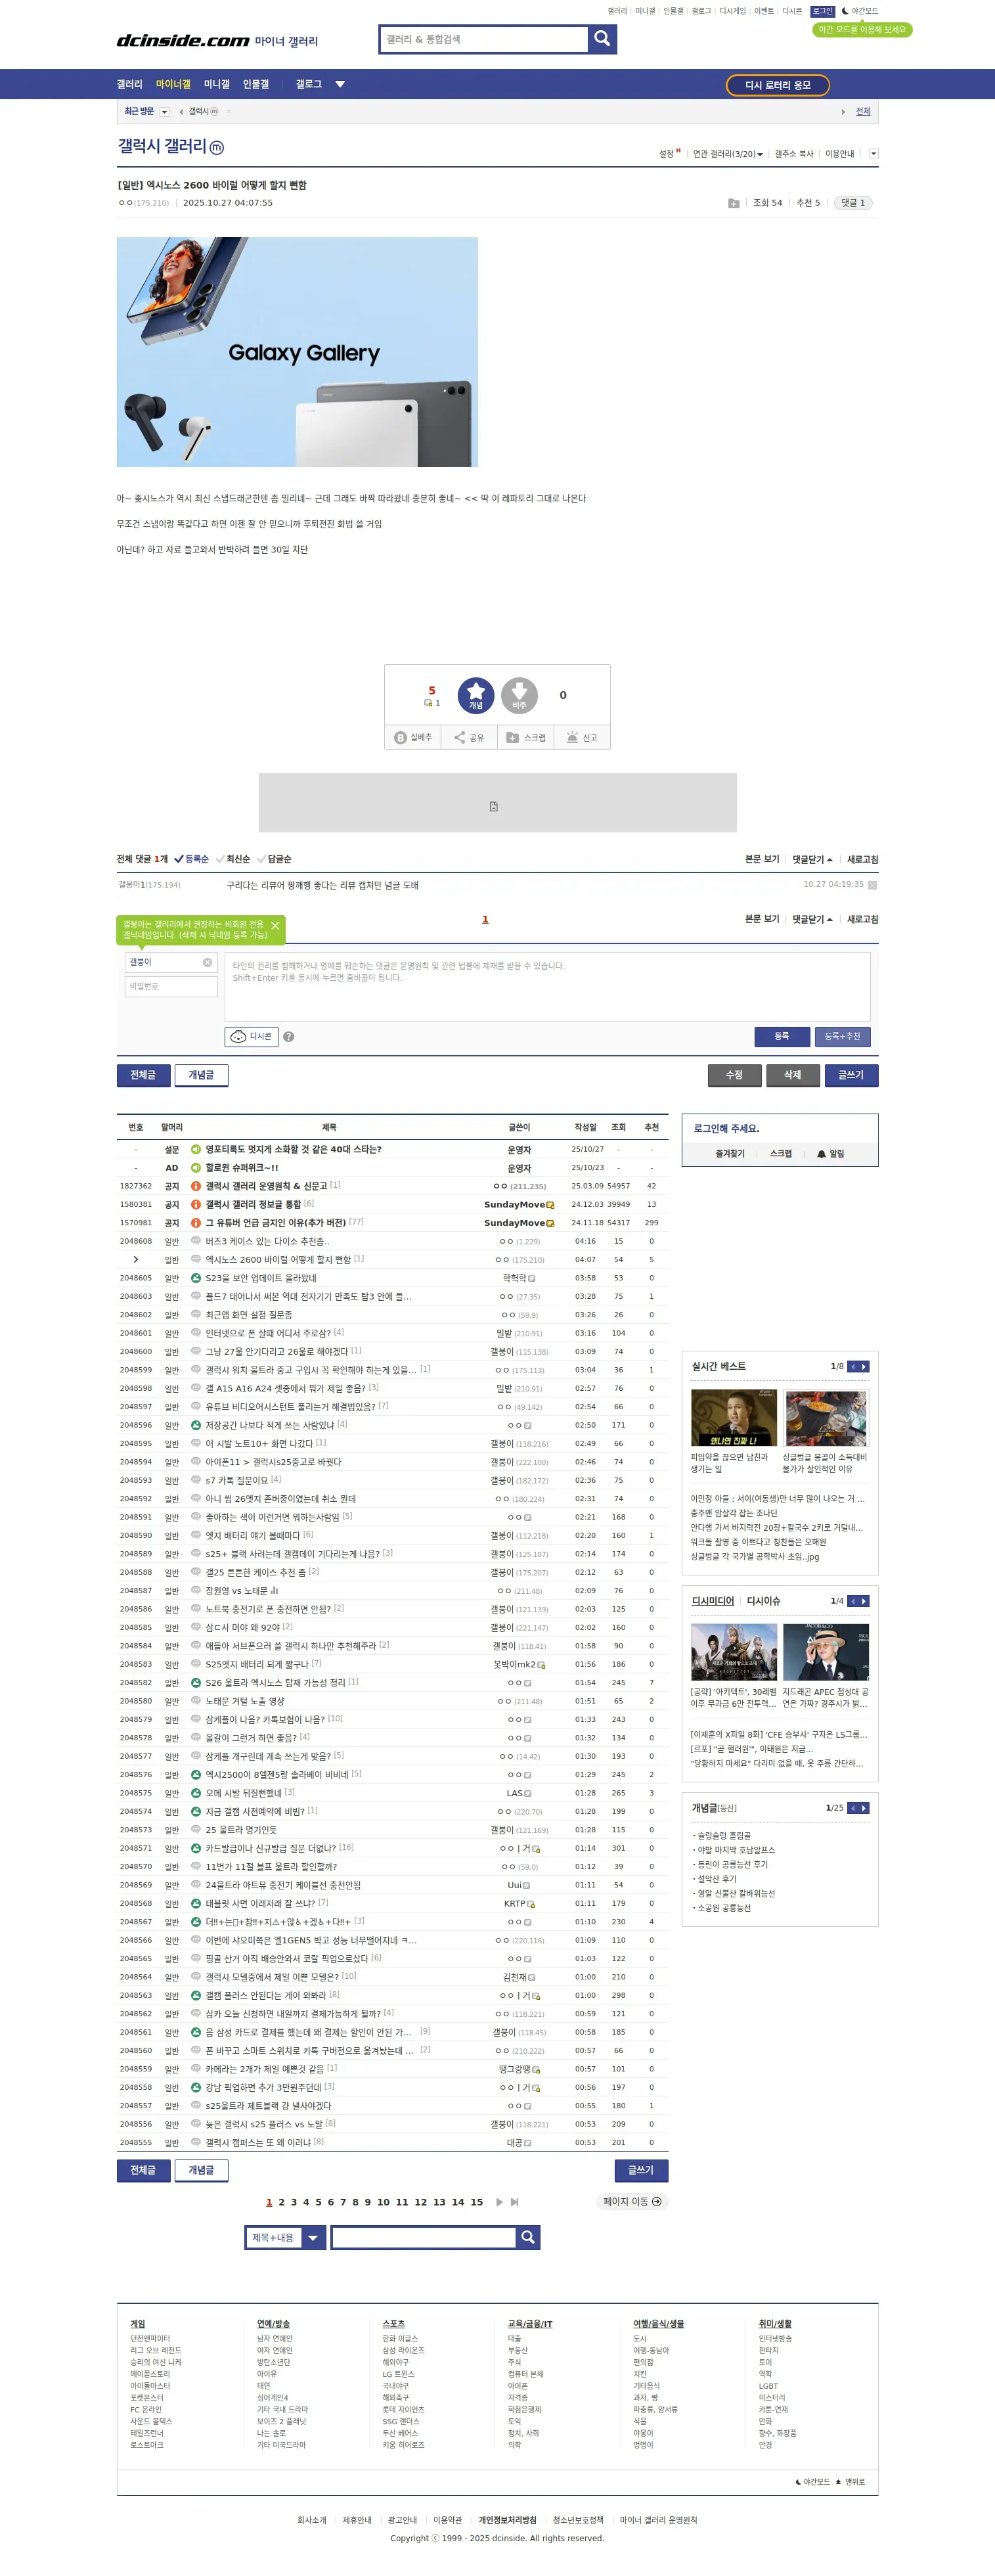This screenshot has height=2576, width=995.
Task: Click the 로그인 button in top bar
Action: tap(822, 11)
